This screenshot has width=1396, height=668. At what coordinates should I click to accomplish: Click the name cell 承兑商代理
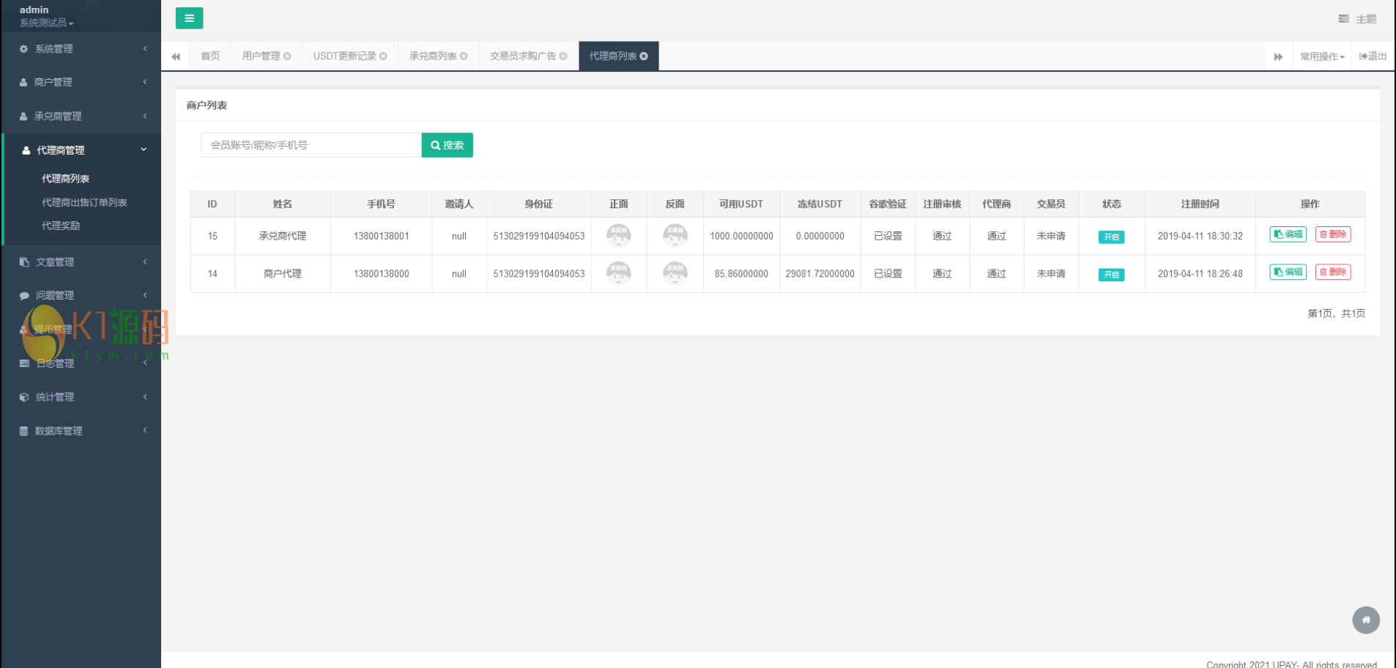click(x=283, y=236)
